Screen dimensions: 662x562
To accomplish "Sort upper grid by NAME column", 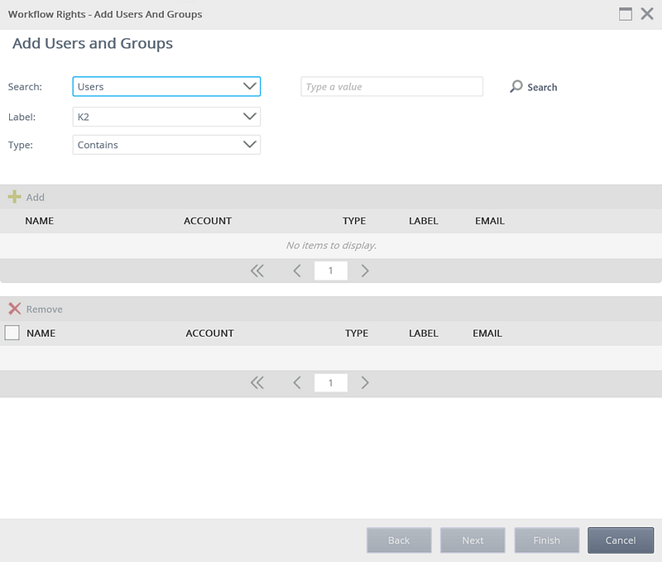I will pos(40,221).
